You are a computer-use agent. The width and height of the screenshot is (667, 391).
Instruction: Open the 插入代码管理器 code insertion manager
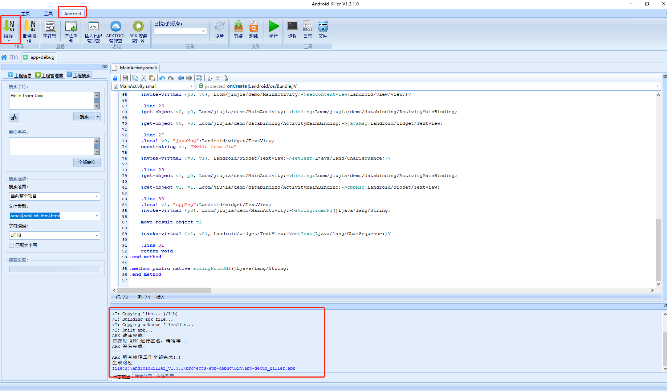tap(93, 31)
